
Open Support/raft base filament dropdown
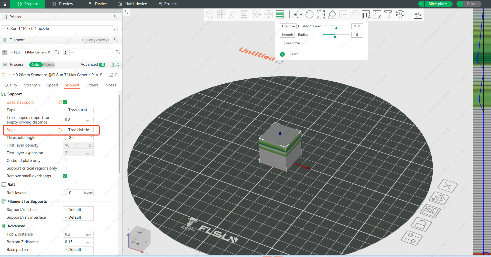[78, 210]
